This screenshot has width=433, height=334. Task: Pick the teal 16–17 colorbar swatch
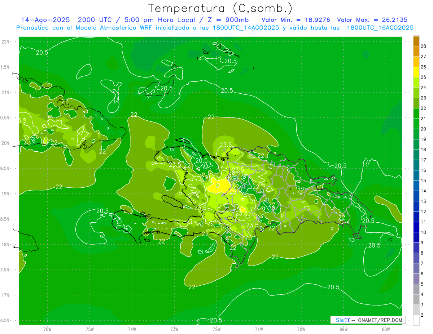pyautogui.click(x=416, y=165)
